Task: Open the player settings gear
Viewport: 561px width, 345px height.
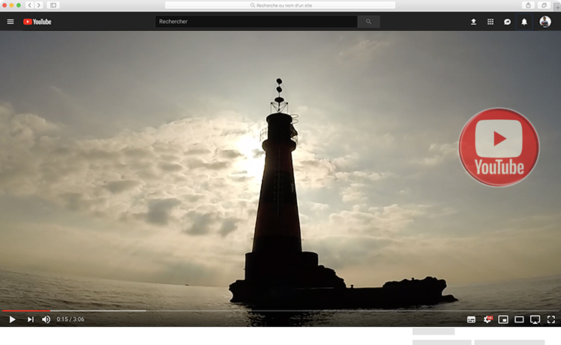Action: click(487, 319)
